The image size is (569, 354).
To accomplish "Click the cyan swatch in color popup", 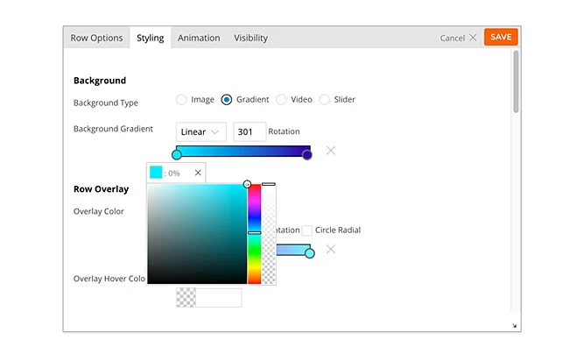I will click(156, 173).
